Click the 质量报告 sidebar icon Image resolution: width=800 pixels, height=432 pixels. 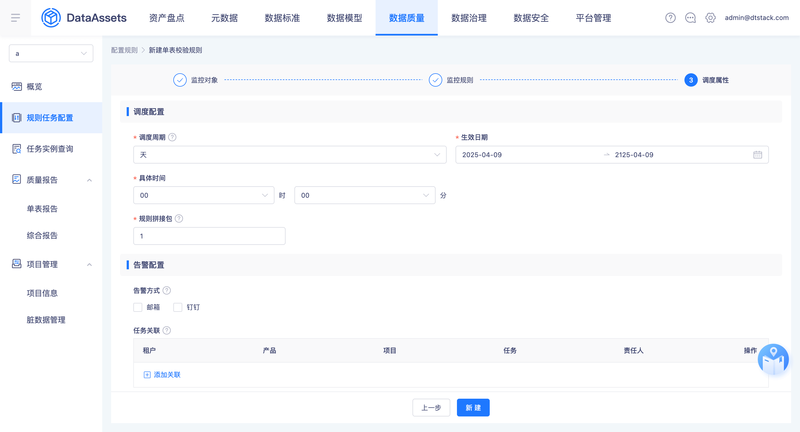[x=17, y=179]
